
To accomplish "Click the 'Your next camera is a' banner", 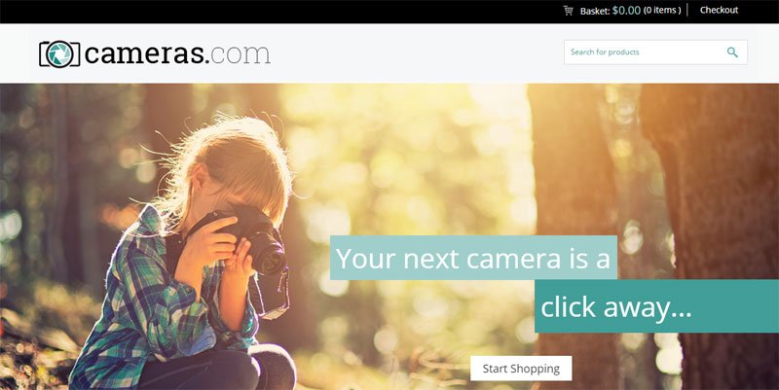I will click(473, 258).
